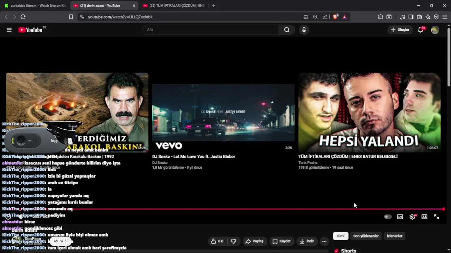
Task: Switch to TÜM İFTİRALARI ÇÖZDÜM browser tab
Action: point(174,6)
